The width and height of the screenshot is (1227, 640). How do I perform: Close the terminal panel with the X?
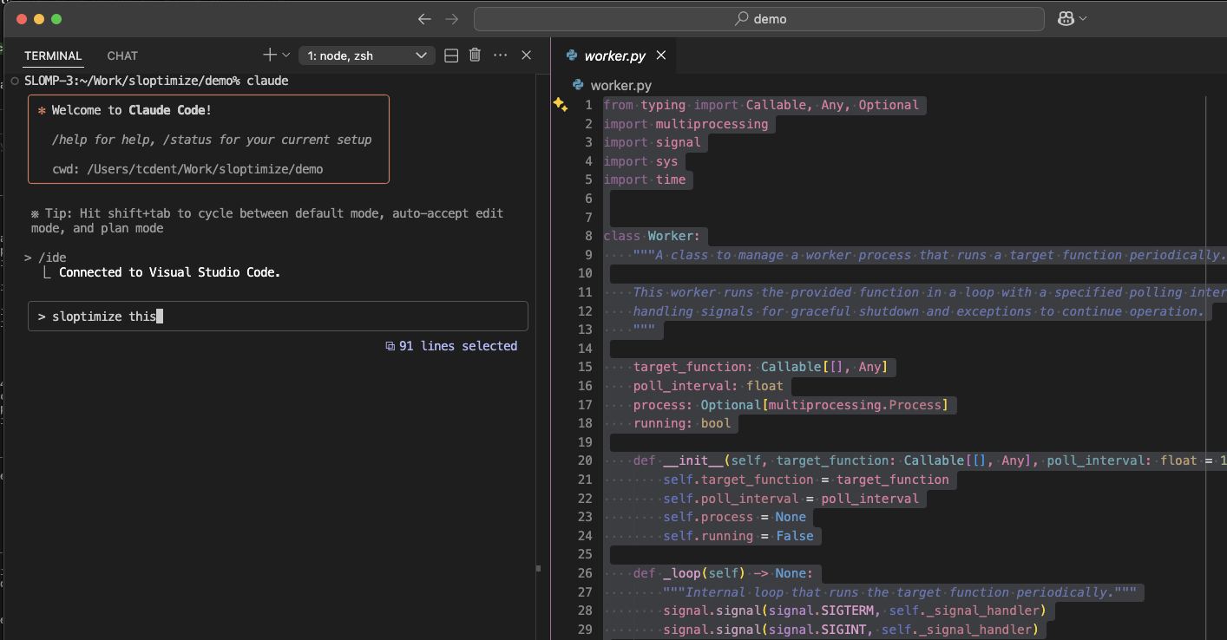[526, 56]
